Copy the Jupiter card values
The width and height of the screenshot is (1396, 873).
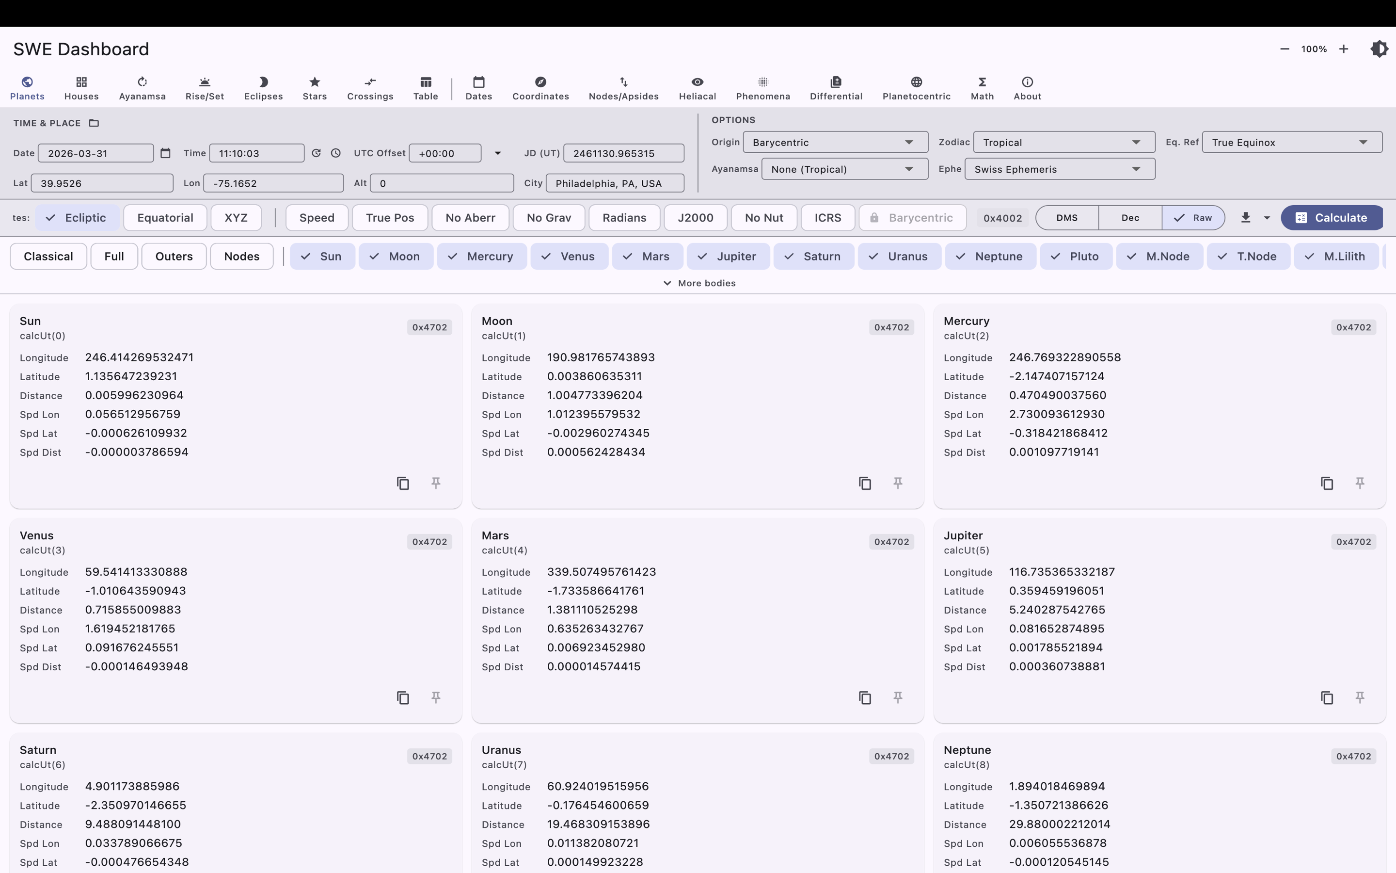(x=1327, y=697)
